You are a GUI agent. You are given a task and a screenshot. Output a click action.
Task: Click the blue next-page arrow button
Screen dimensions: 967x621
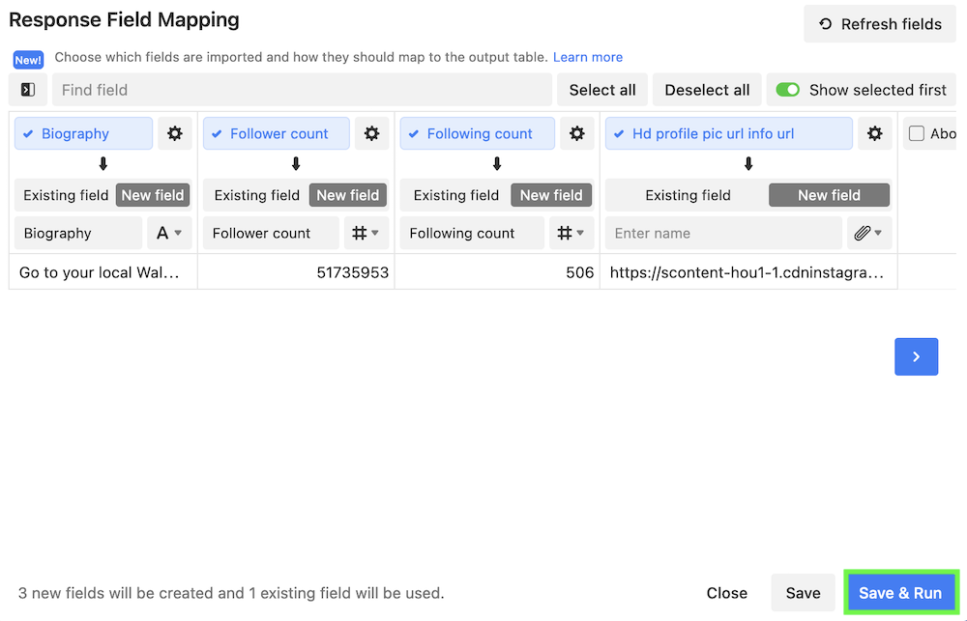(916, 356)
